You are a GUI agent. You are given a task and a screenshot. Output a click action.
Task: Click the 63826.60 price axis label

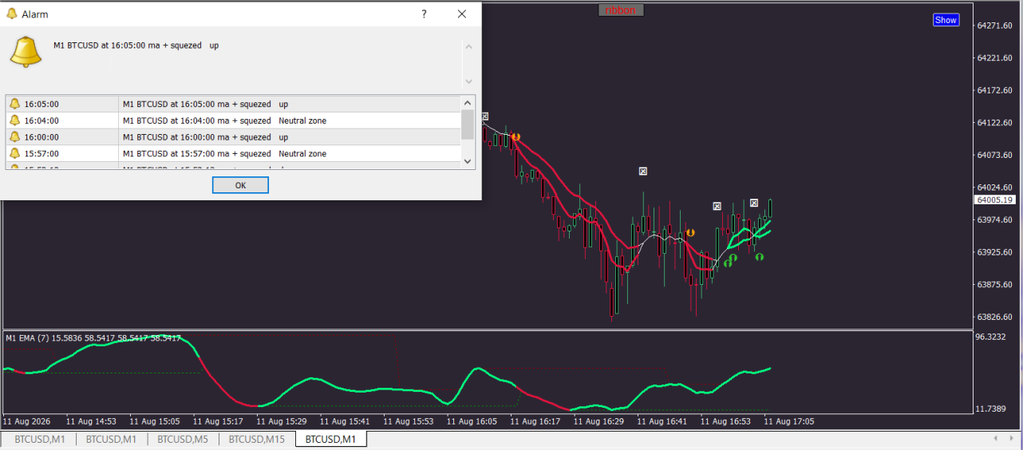[993, 317]
